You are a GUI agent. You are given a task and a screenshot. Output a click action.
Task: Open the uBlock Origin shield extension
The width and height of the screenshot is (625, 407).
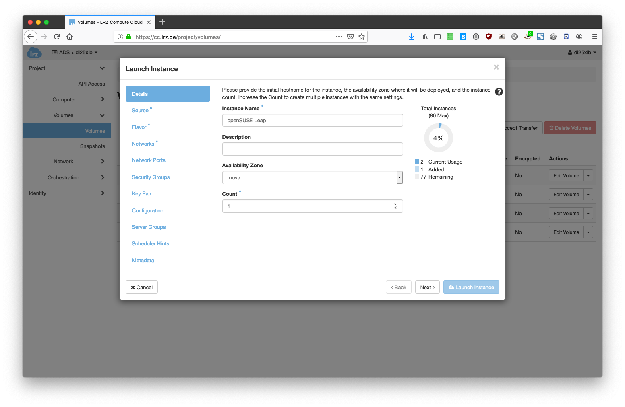point(489,37)
